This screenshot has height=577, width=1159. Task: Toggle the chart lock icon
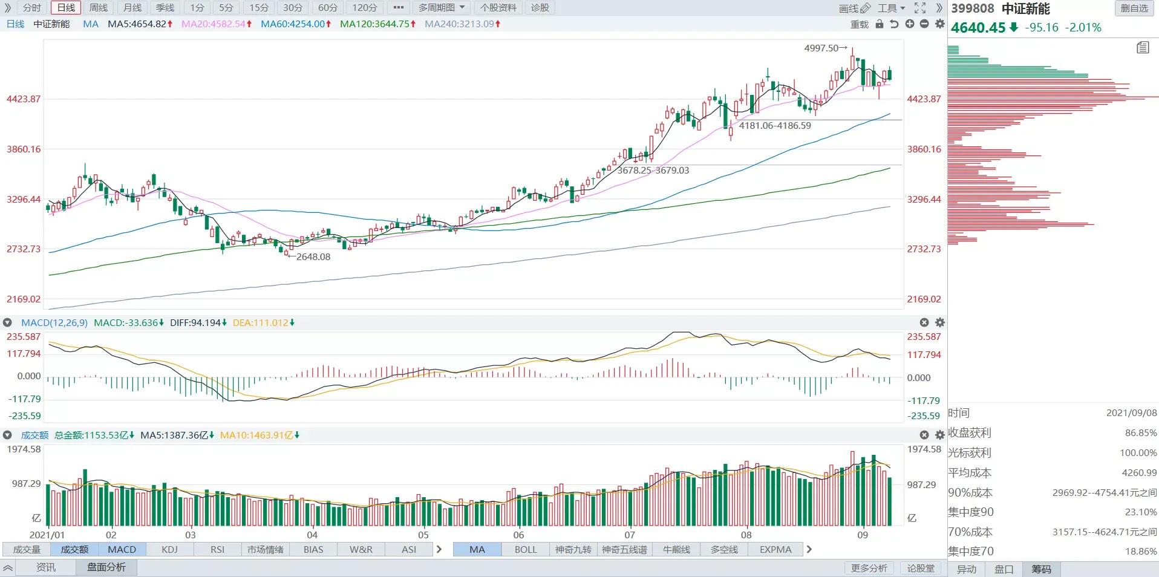coord(880,24)
